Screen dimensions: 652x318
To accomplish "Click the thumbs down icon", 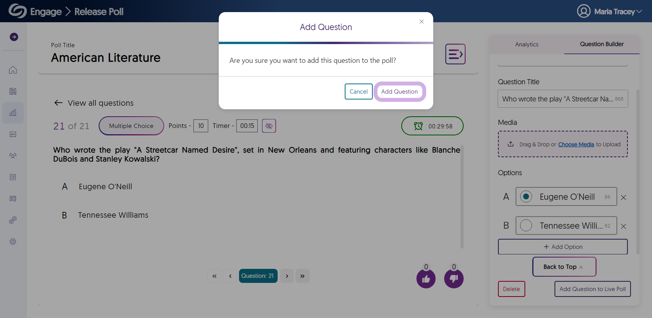I will (454, 279).
